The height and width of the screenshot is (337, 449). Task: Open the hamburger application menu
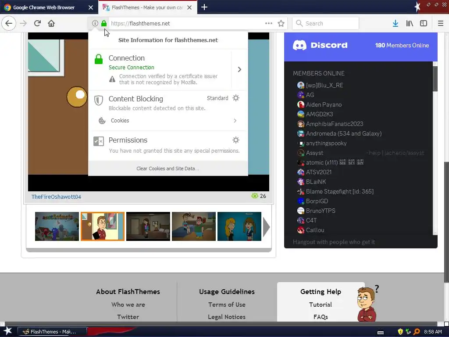point(440,23)
